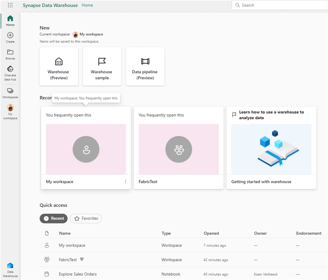Click the group icon in FabricTest row

(47, 260)
